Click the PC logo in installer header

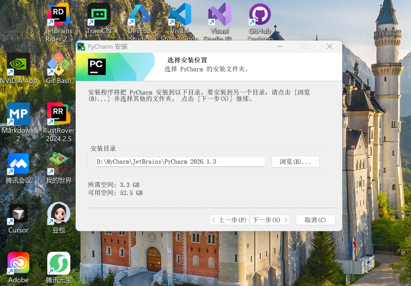click(97, 67)
